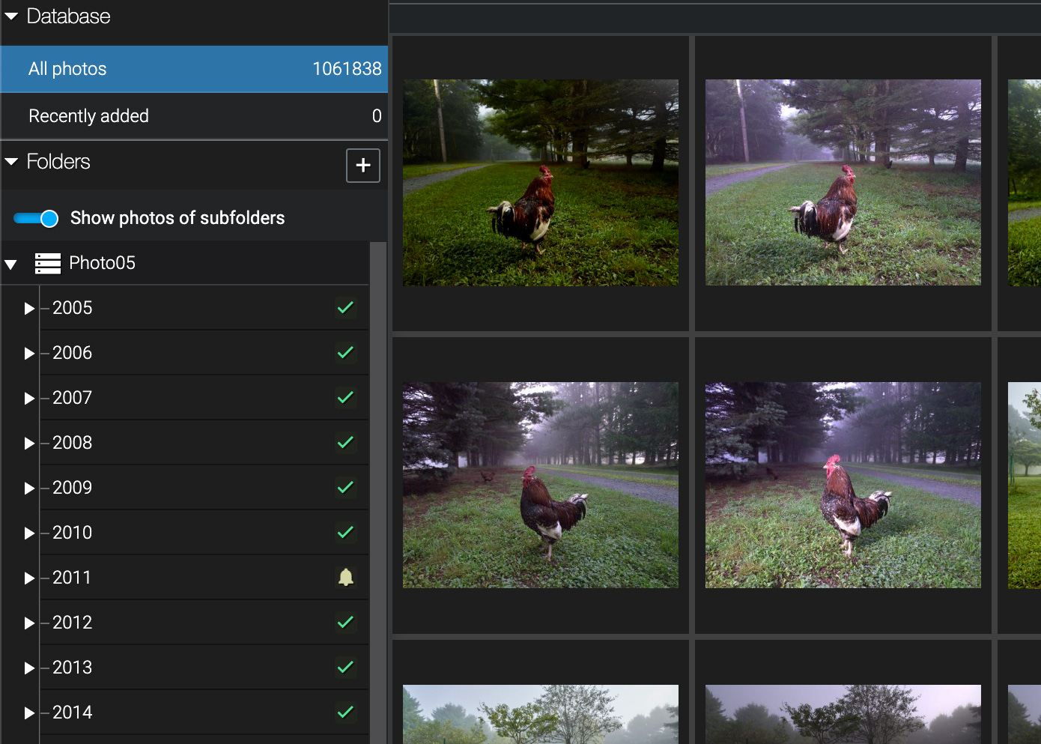Toggle Show photos of subfolders switch
The image size is (1041, 744).
click(x=36, y=218)
